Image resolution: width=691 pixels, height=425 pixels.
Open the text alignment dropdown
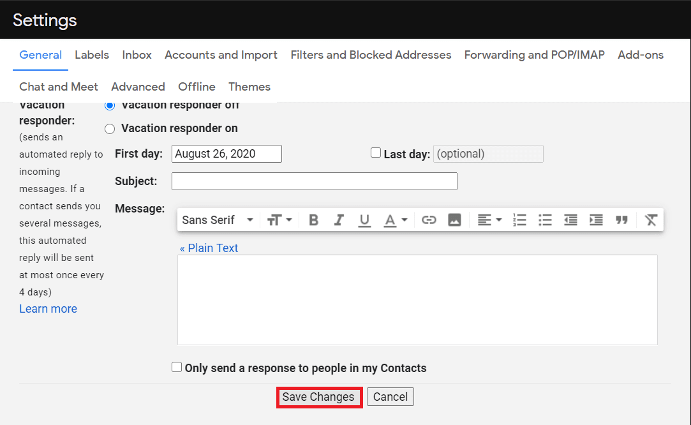pyautogui.click(x=489, y=220)
